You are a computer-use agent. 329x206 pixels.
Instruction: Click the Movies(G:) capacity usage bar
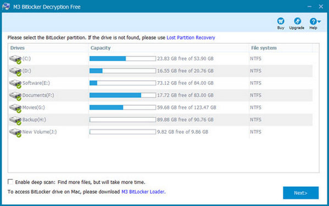pos(122,107)
